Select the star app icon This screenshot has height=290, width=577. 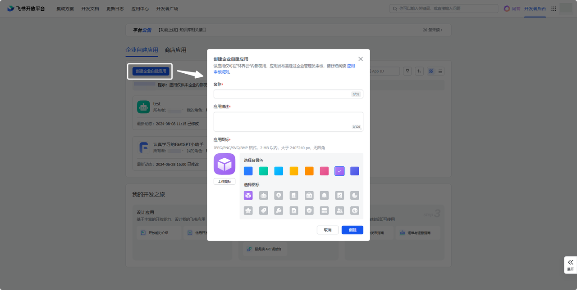click(x=248, y=210)
